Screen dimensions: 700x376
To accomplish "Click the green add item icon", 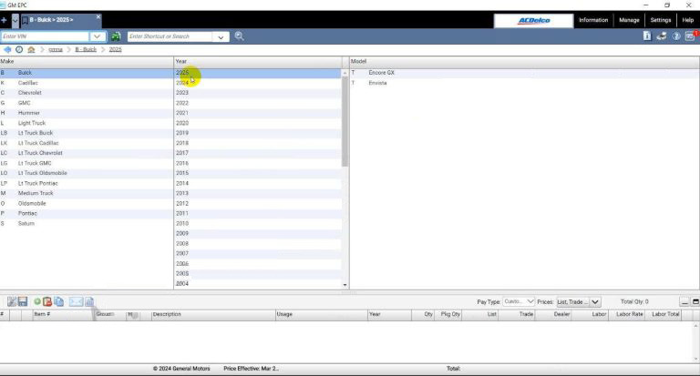I will [37, 302].
